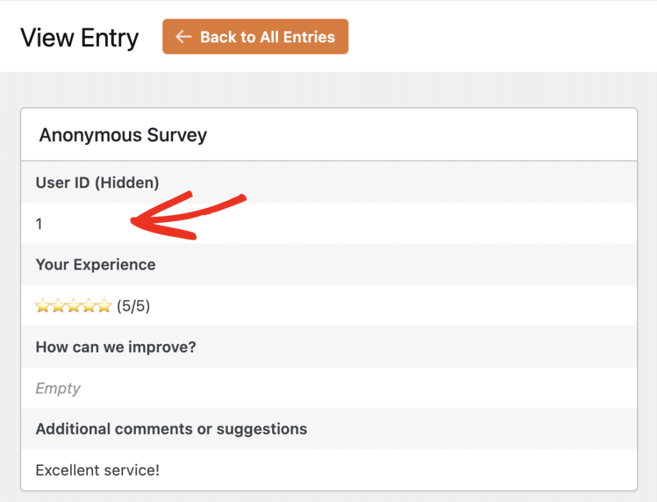Select the Excellent service! response text
This screenshot has height=502, width=657.
(x=97, y=470)
